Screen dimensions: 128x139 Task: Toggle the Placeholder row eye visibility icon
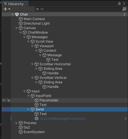click(x=4, y=100)
